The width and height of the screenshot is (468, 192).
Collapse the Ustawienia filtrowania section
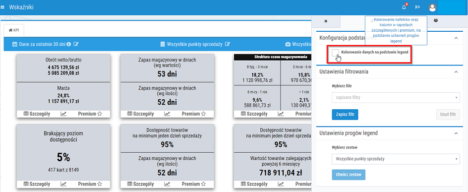point(456,71)
